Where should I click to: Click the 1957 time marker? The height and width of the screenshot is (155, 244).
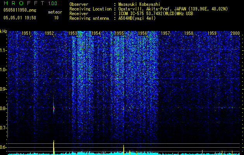coord(165,33)
